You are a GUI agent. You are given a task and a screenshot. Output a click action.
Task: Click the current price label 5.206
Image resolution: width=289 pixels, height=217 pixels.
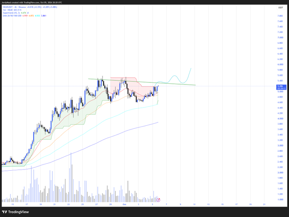(281, 87)
